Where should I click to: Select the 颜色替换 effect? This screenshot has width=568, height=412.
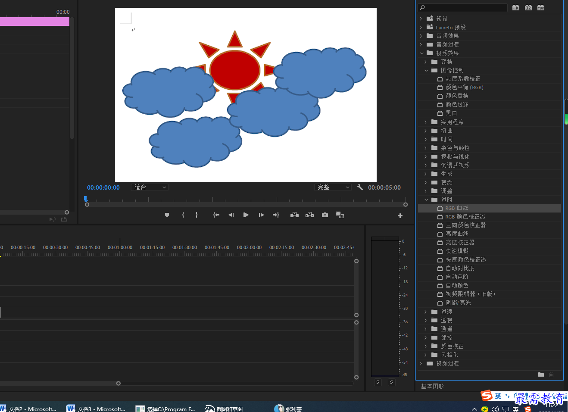457,96
